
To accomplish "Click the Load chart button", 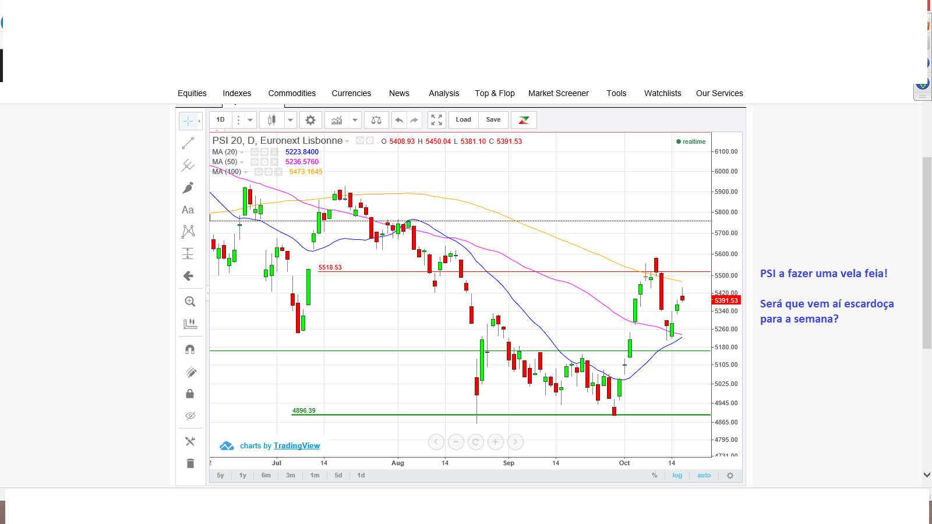I will click(464, 120).
